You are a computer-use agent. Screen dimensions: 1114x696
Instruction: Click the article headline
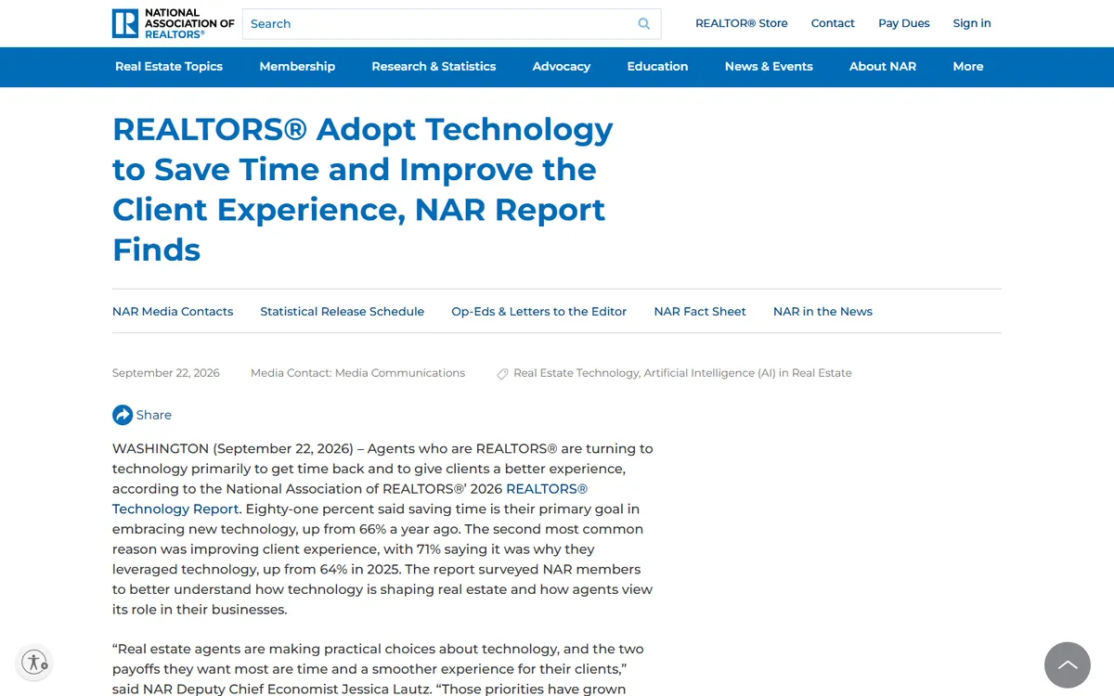pos(363,189)
